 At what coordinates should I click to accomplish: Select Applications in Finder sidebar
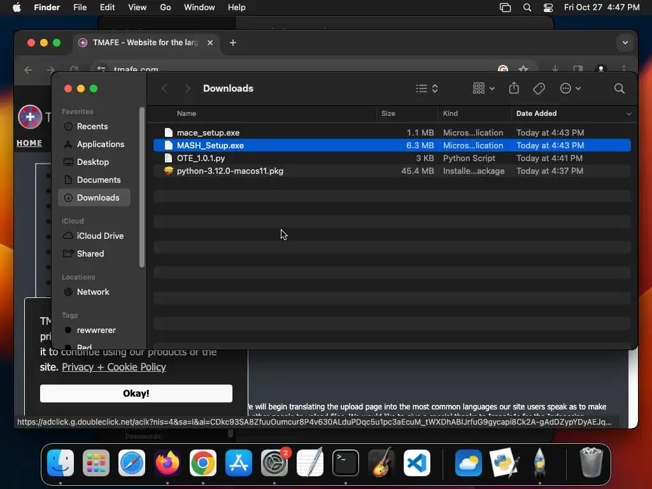[94, 145]
